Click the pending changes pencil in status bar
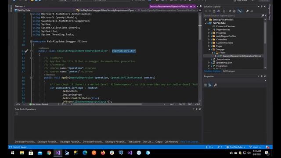 click(x=219, y=147)
